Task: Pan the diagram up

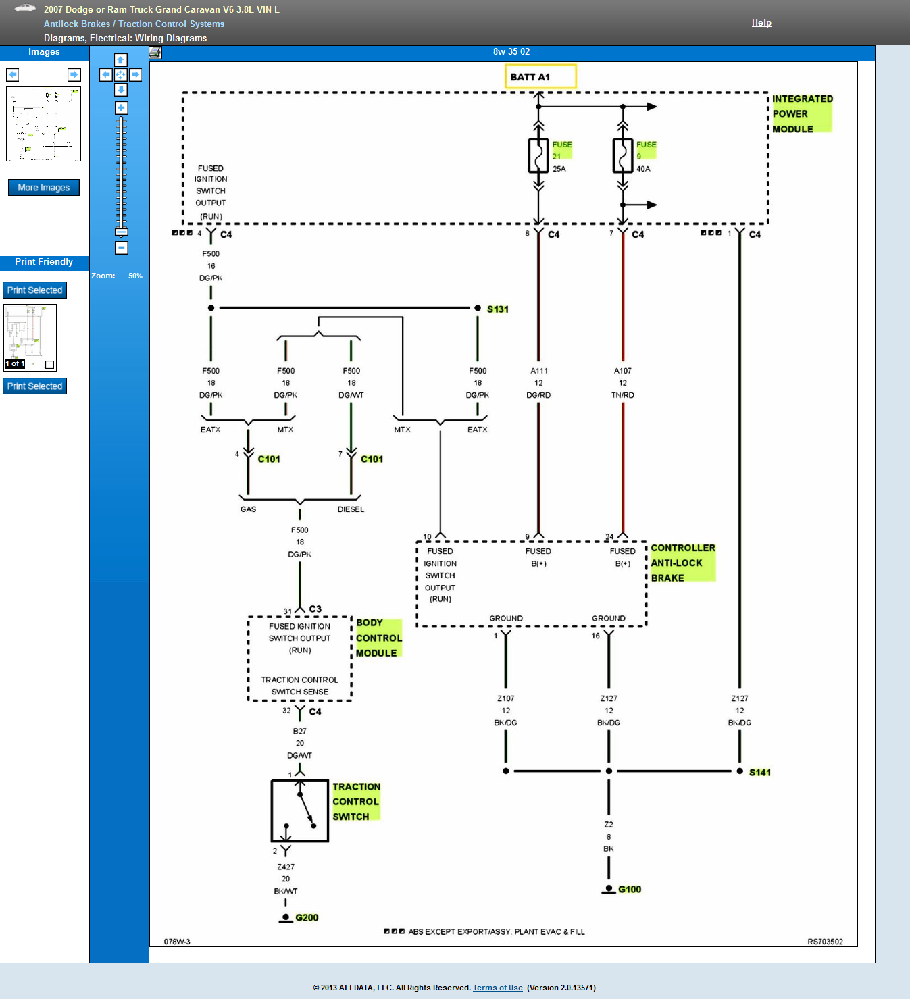Action: (x=121, y=60)
